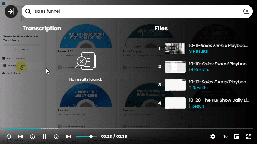
Task: Rewind 5 seconds
Action: (x=32, y=137)
